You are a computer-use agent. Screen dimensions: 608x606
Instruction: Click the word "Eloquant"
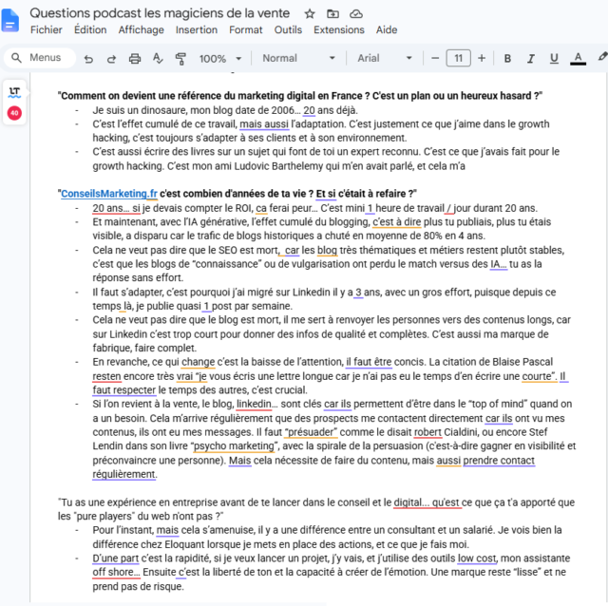(183, 544)
